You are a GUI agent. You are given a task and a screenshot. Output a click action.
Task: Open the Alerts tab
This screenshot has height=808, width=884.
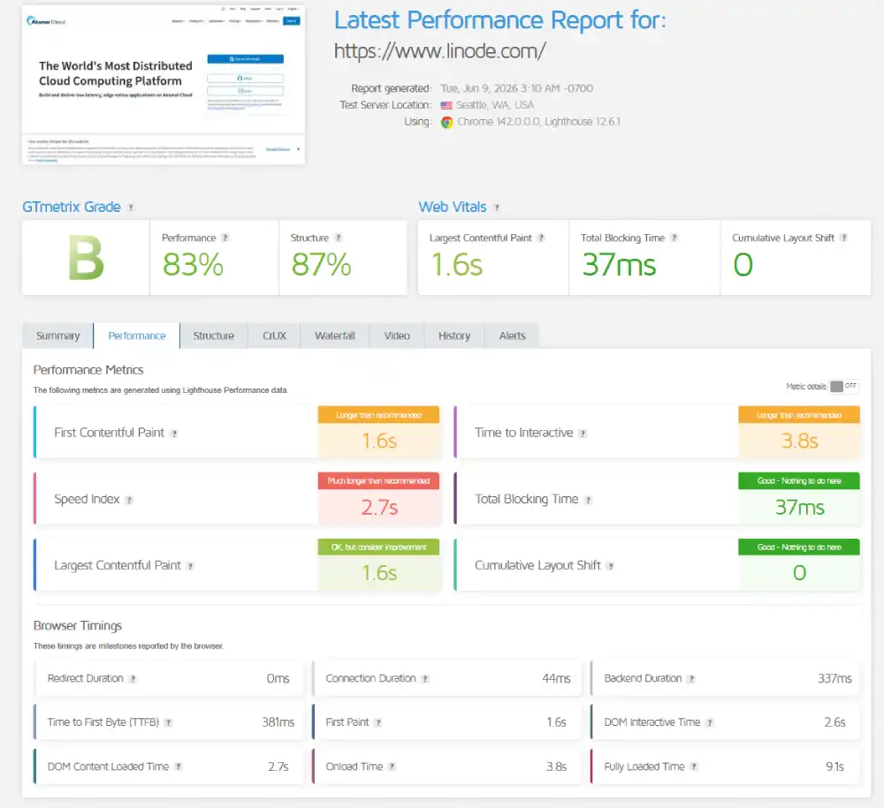(512, 336)
